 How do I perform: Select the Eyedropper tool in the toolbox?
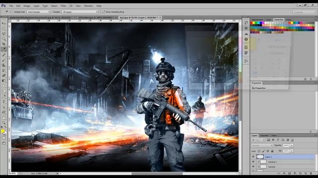[x=3, y=49]
